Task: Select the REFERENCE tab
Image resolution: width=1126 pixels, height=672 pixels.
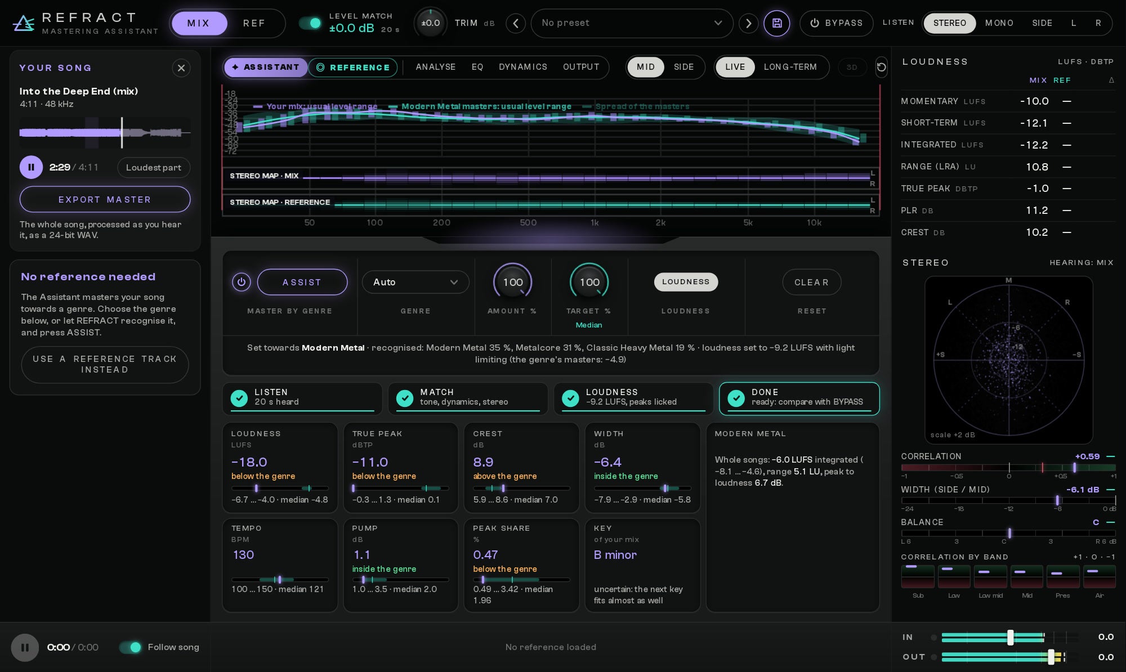Action: click(x=353, y=68)
